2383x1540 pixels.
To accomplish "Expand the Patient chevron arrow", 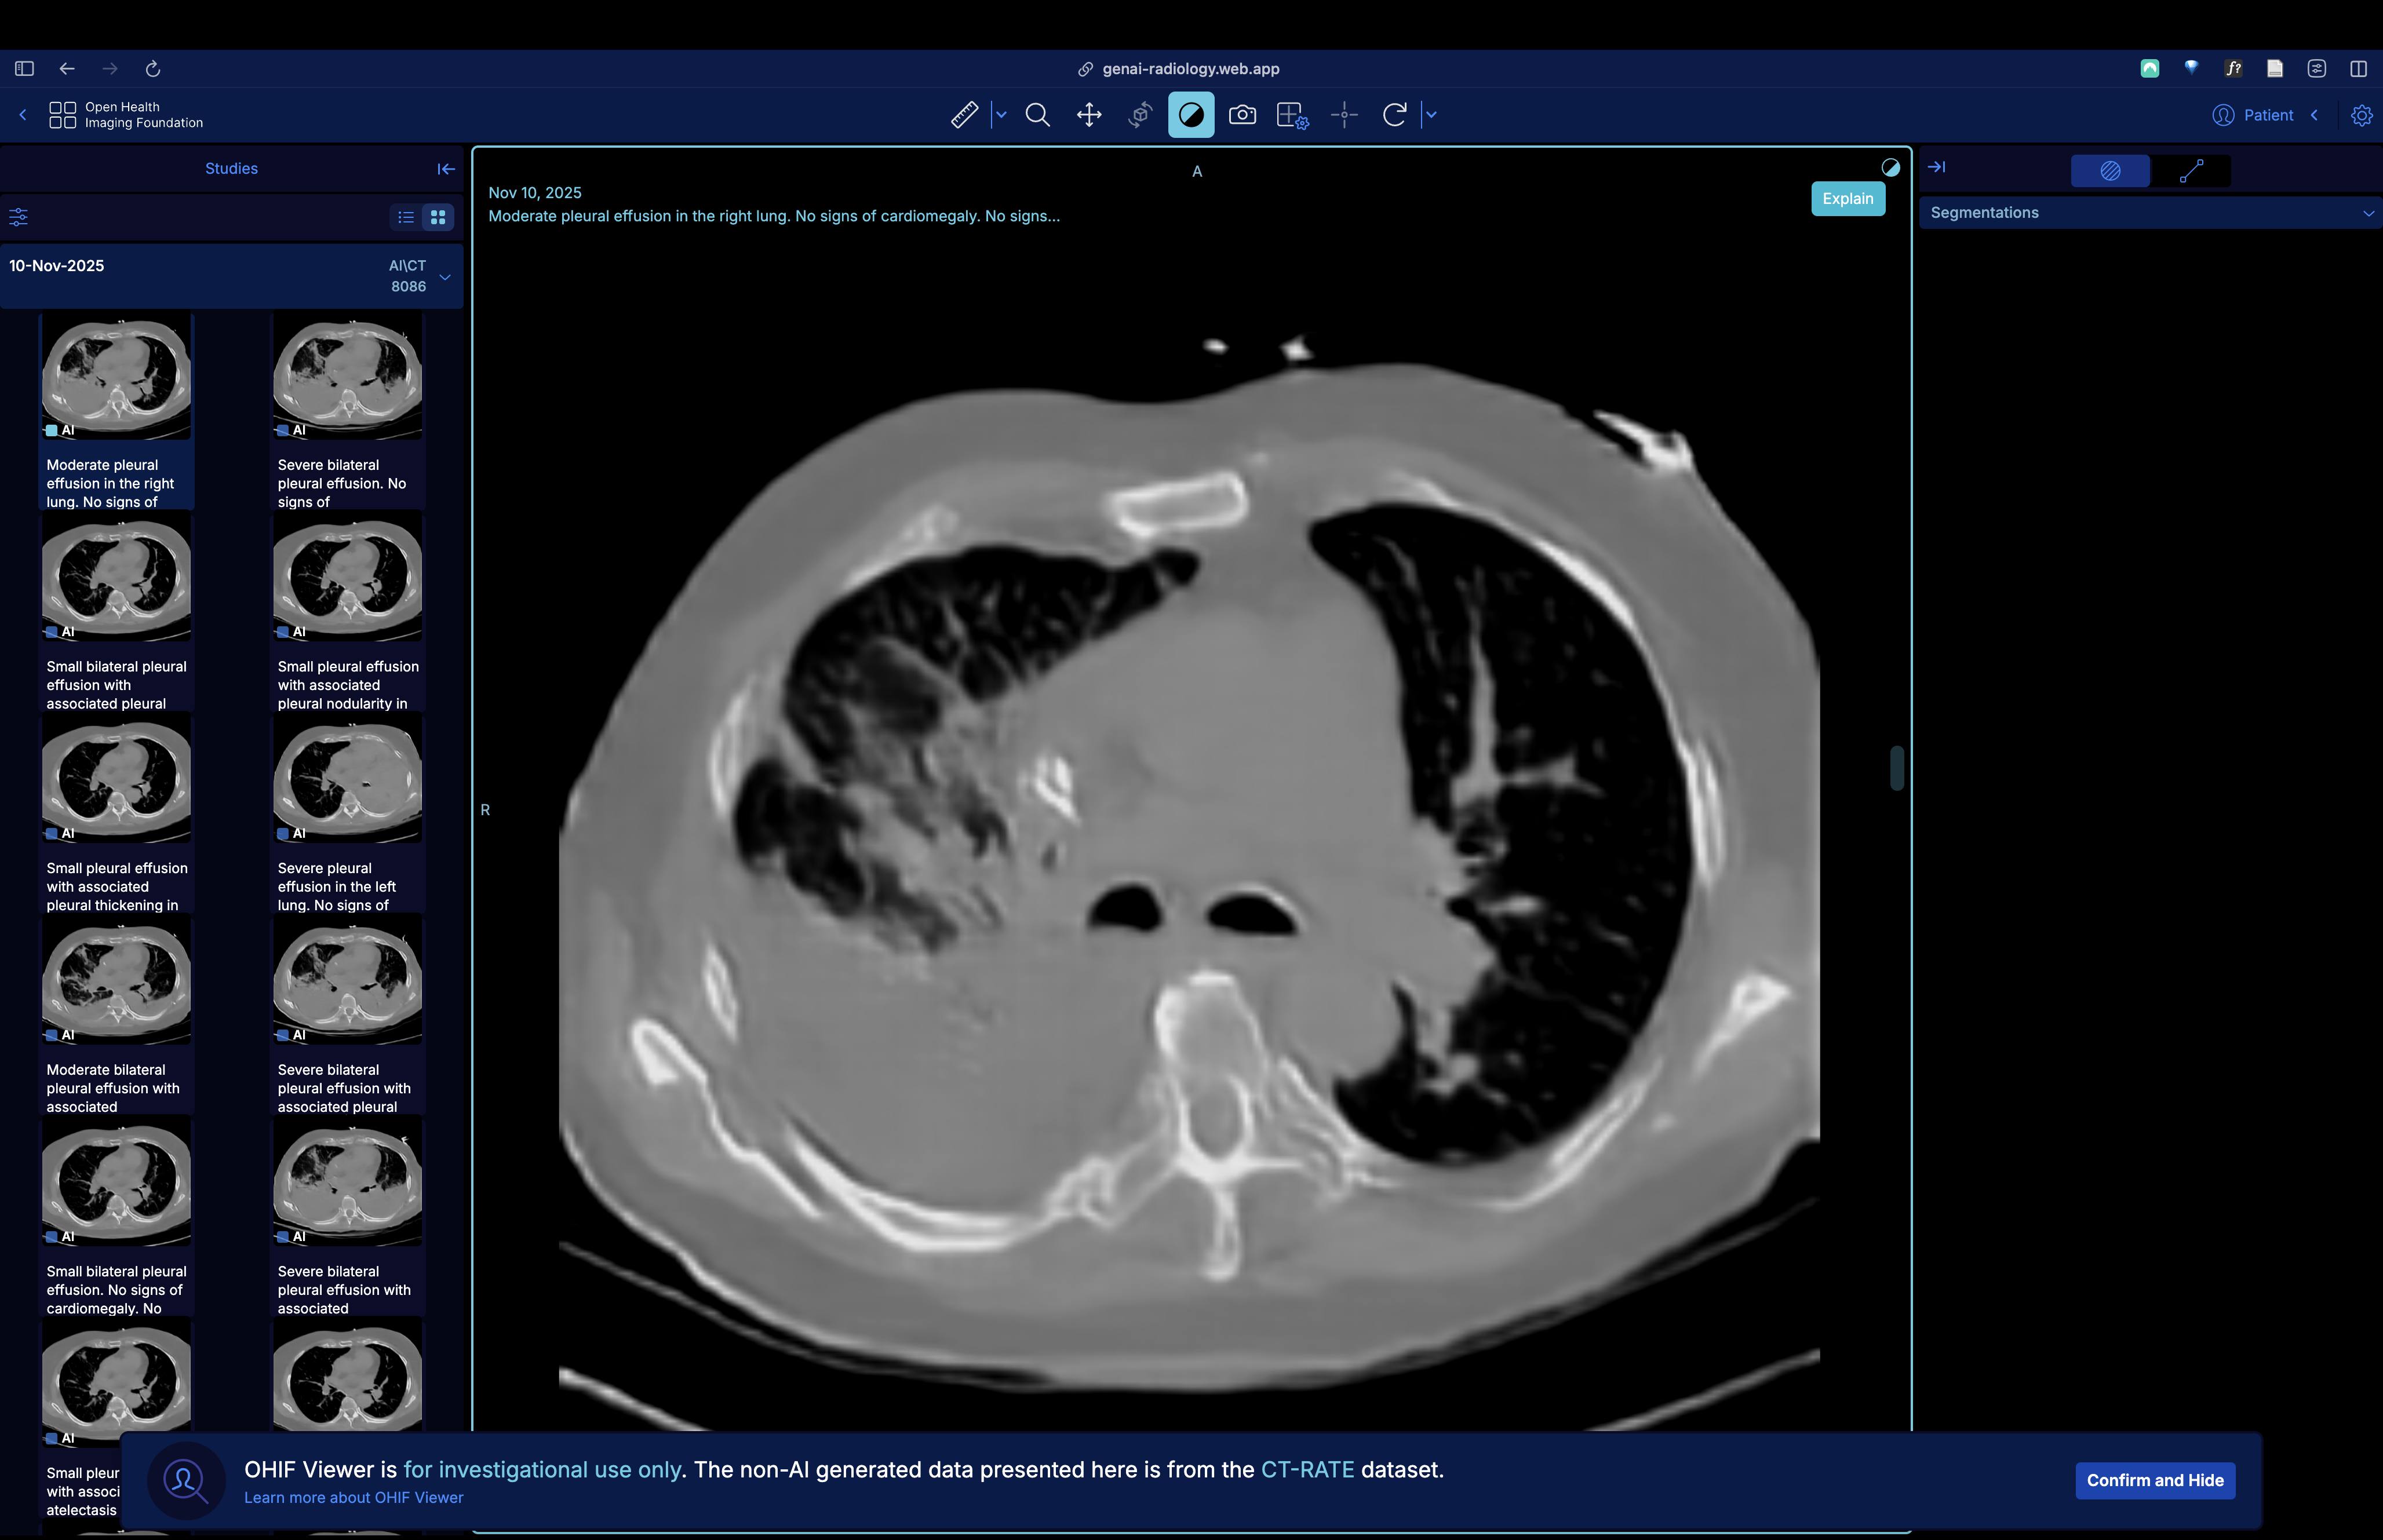I will tap(2314, 115).
